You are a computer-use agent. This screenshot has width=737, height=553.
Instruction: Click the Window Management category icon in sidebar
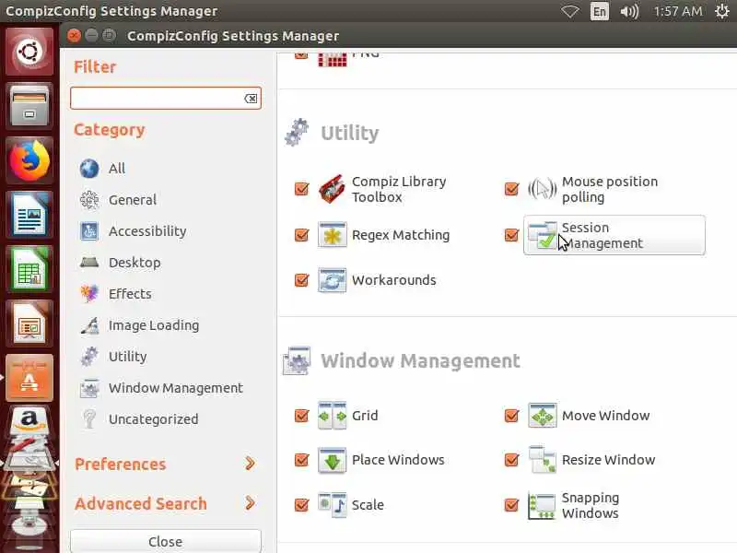coord(89,388)
